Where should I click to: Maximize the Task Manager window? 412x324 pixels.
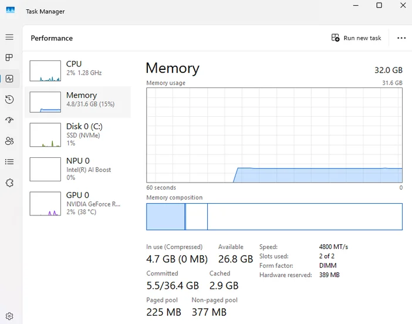tap(379, 5)
